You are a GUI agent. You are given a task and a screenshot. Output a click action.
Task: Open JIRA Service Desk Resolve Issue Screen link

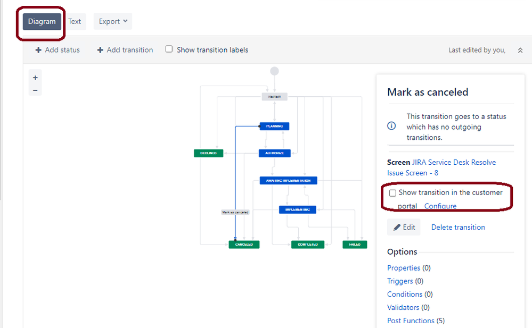(x=441, y=167)
